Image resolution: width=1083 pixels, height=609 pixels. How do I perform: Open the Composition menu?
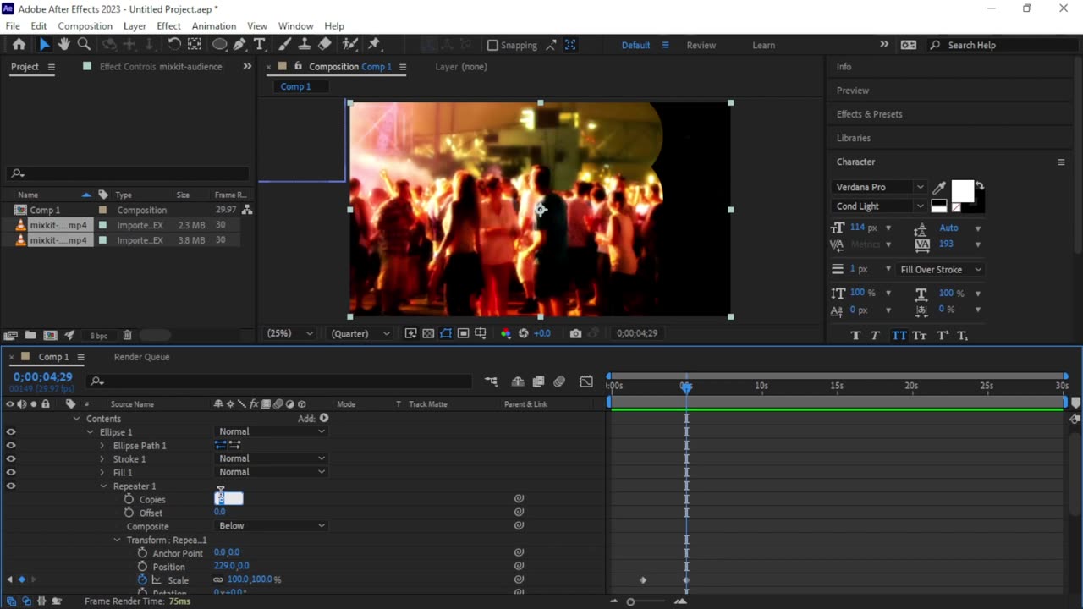[x=85, y=26]
